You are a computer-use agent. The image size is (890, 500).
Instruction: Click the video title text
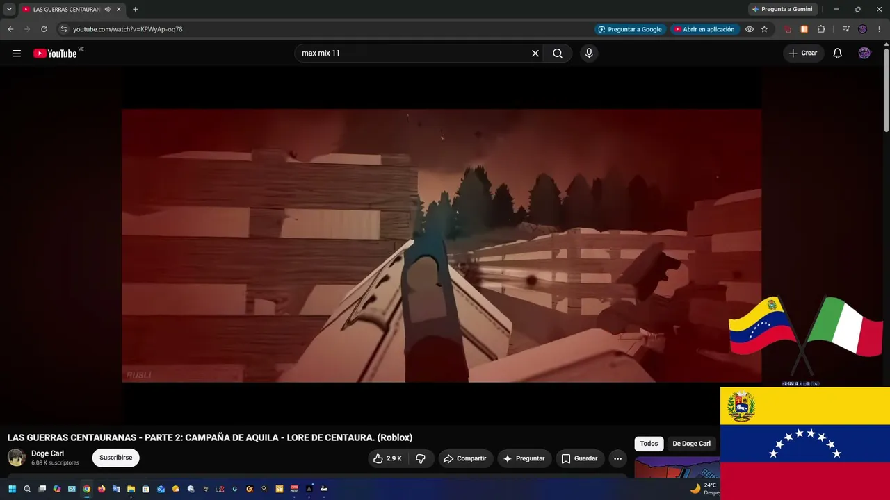[210, 437]
